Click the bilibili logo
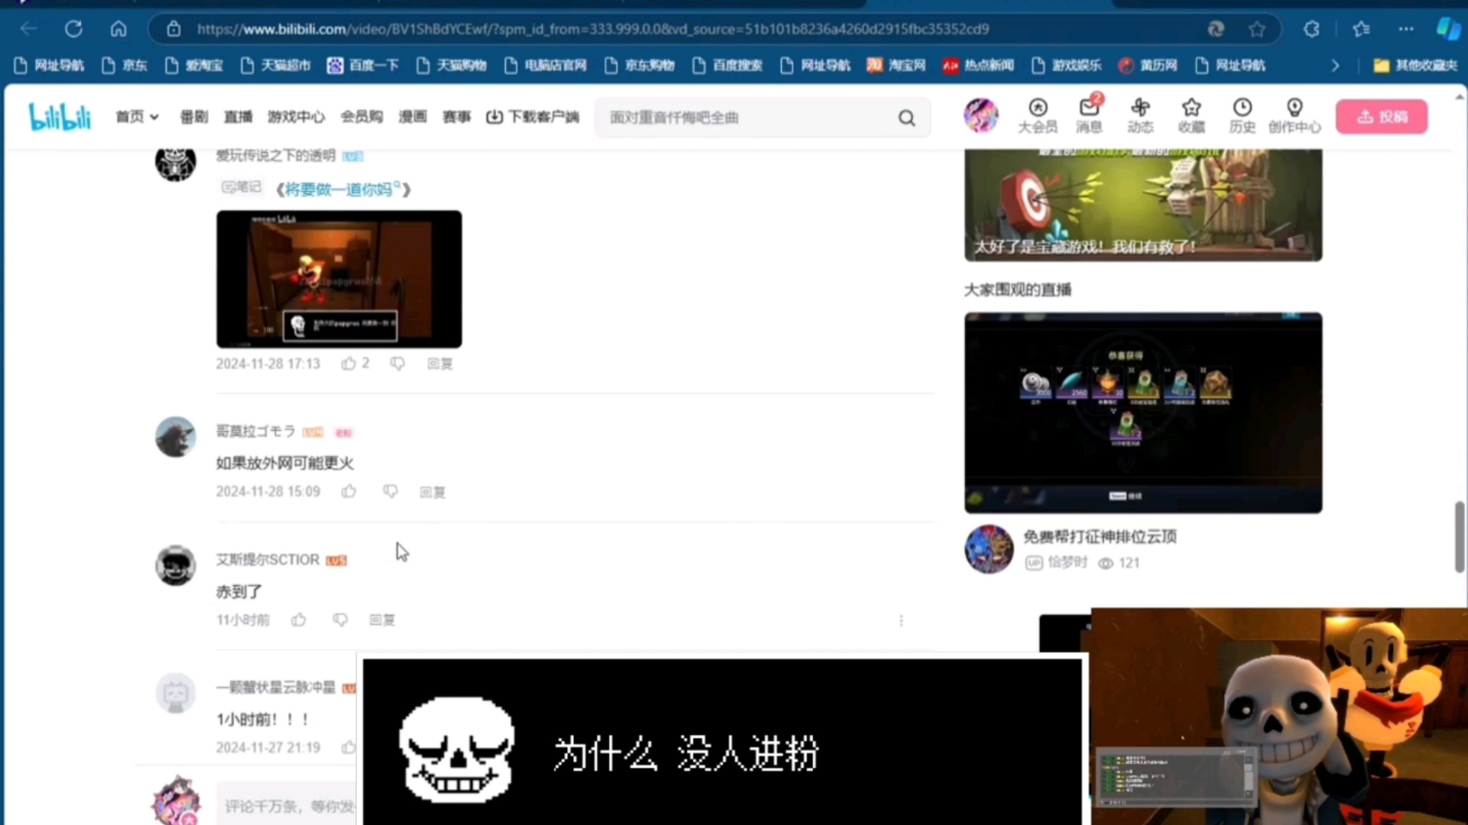The width and height of the screenshot is (1468, 825). click(x=60, y=117)
